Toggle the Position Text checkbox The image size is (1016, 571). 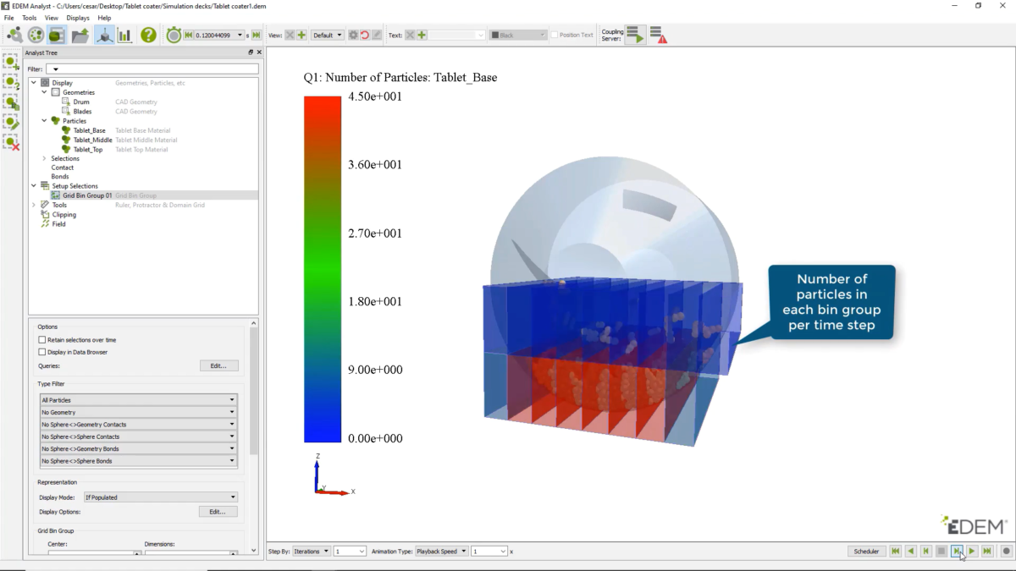tap(555, 36)
